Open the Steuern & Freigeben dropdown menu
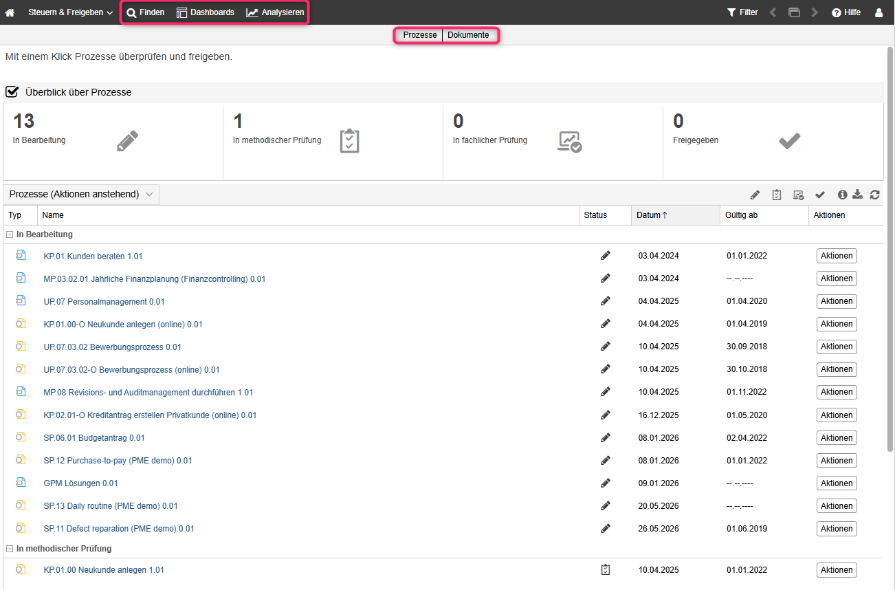Image resolution: width=895 pixels, height=590 pixels. coord(70,12)
